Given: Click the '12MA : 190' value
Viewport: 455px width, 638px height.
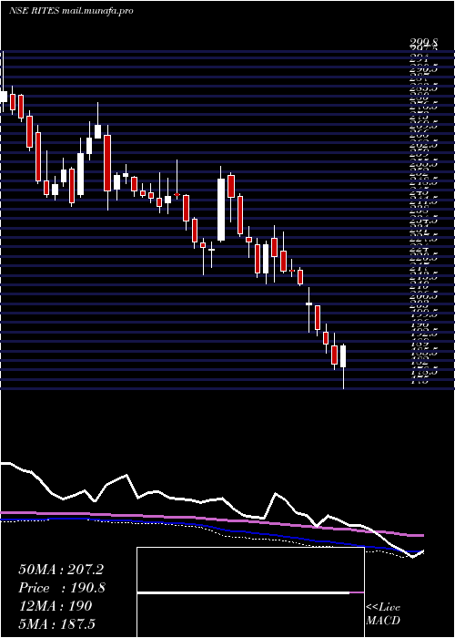Looking at the screenshot, I should coord(56,606).
